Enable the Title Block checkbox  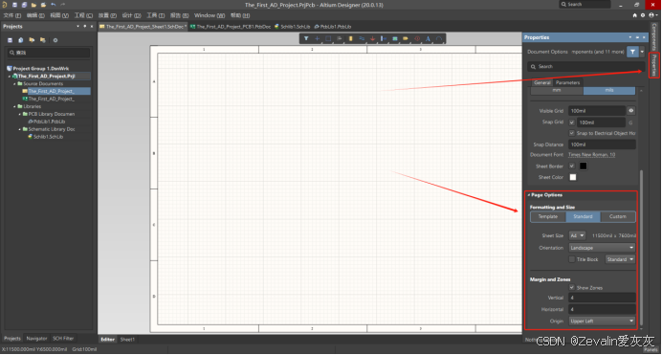[572, 259]
